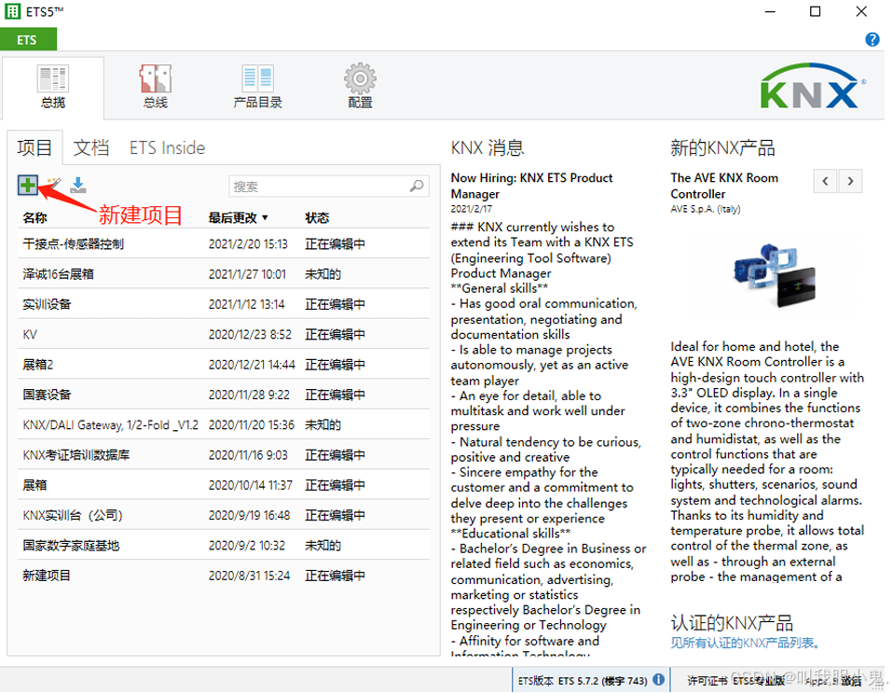
Task: Switch to the ETS Inside tab
Action: click(167, 147)
